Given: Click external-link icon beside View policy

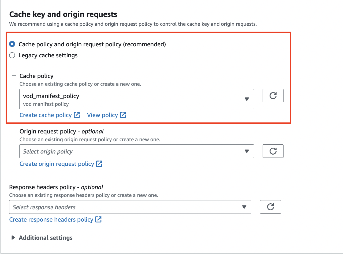Looking at the screenshot, I should tap(123, 115).
